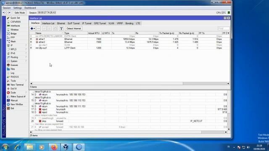
Task: Click Exit in the sidebar
Action: tap(12, 108)
